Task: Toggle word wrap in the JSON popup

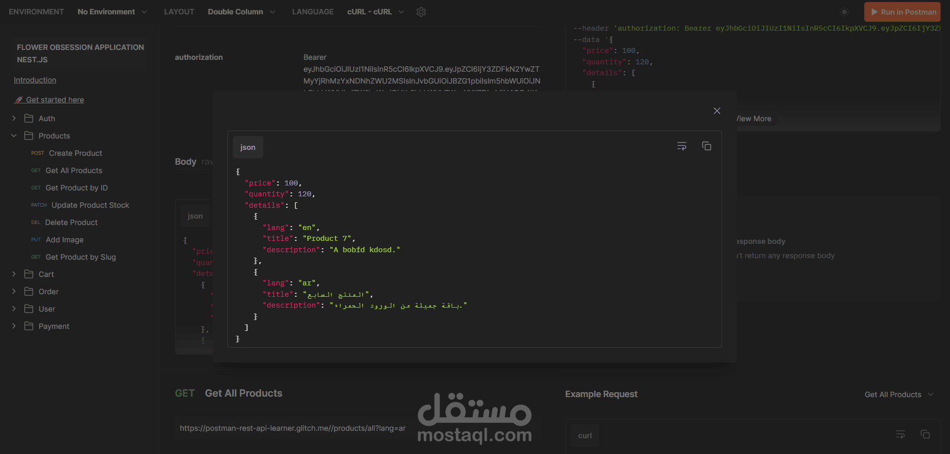Action: (x=682, y=146)
